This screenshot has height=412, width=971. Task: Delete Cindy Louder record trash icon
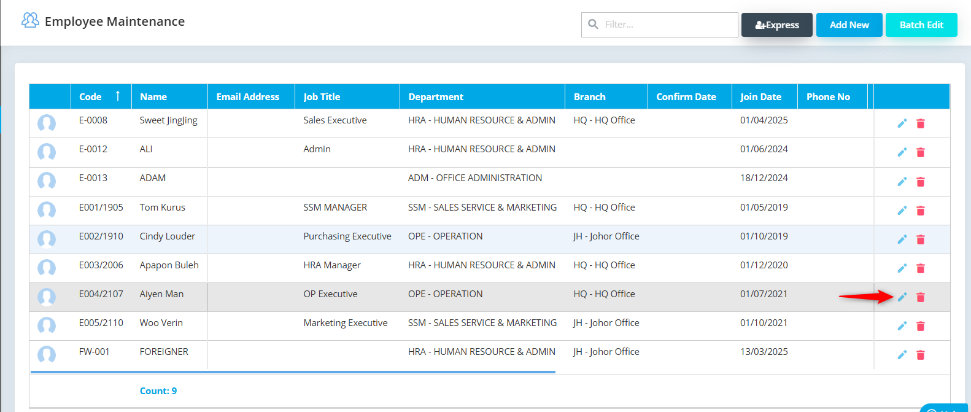pyautogui.click(x=920, y=239)
